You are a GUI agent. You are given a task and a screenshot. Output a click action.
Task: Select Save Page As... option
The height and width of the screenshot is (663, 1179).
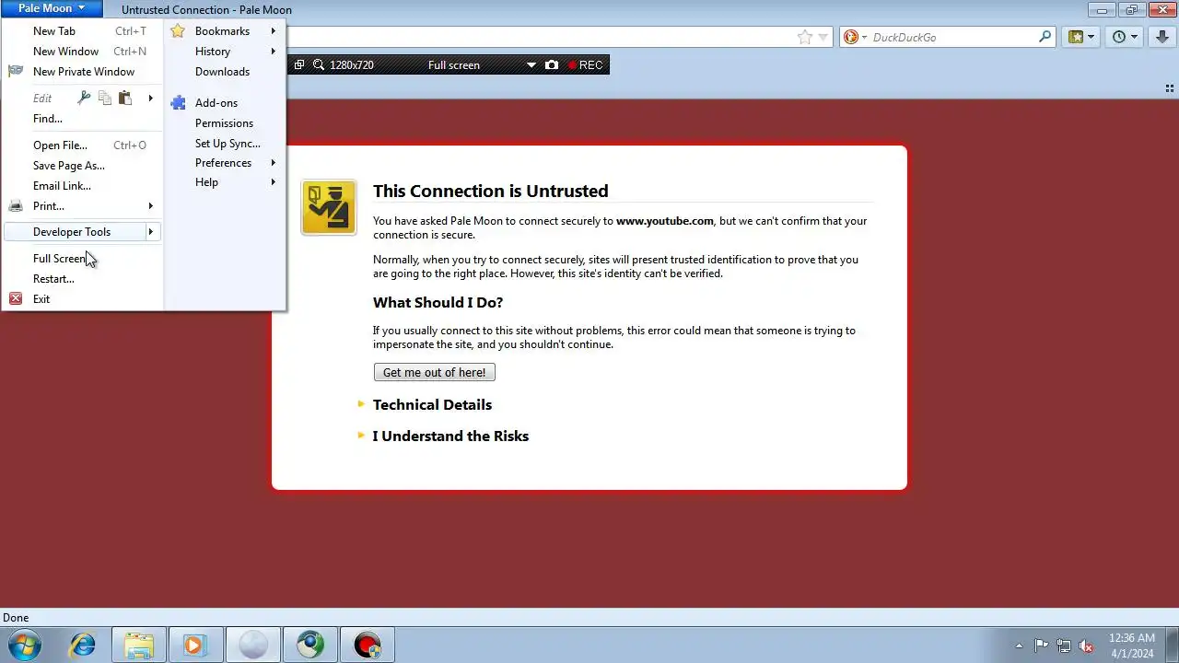tap(83, 166)
